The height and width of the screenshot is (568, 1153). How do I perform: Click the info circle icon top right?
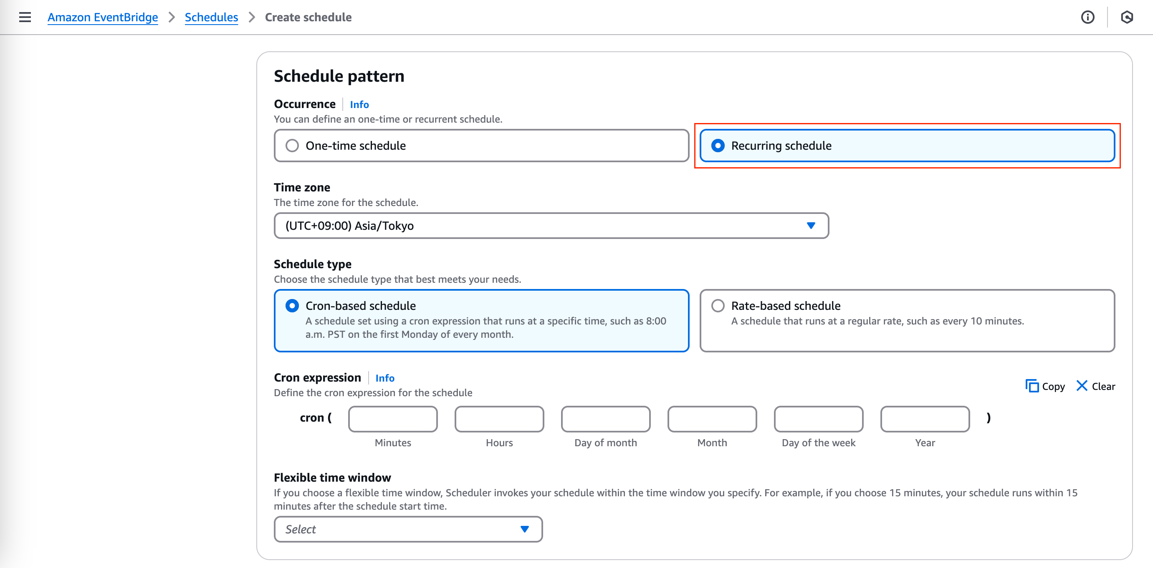tap(1087, 17)
